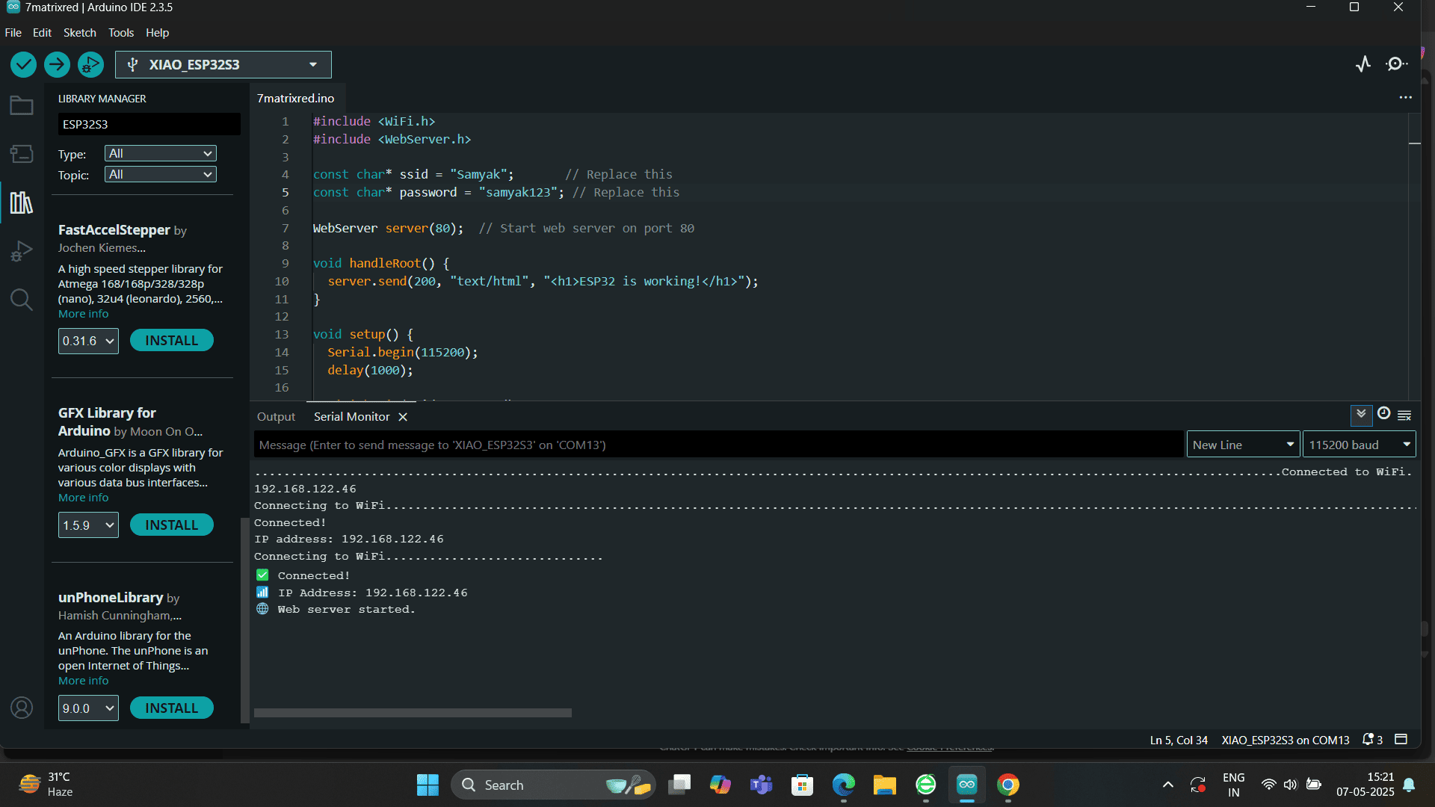Verify the sketch with the checkmark button
The image size is (1435, 807).
pos(23,65)
